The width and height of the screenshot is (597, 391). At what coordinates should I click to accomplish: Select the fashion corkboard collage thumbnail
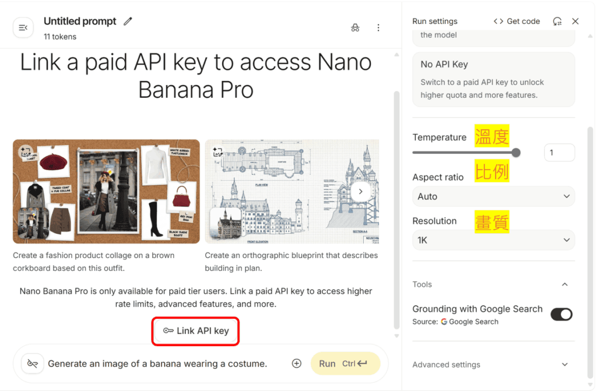click(106, 192)
